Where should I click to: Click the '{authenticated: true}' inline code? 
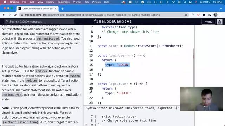(x=20, y=122)
